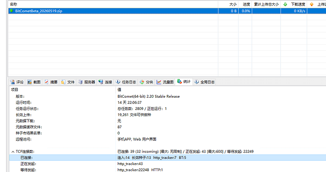326x172 pixels.
Task: Sort by the 下载速度 column header
Action: (x=298, y=4)
